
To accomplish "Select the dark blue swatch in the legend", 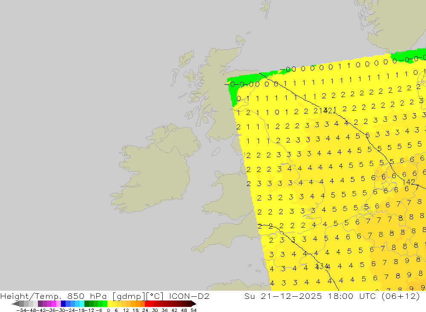I will click(63, 303).
